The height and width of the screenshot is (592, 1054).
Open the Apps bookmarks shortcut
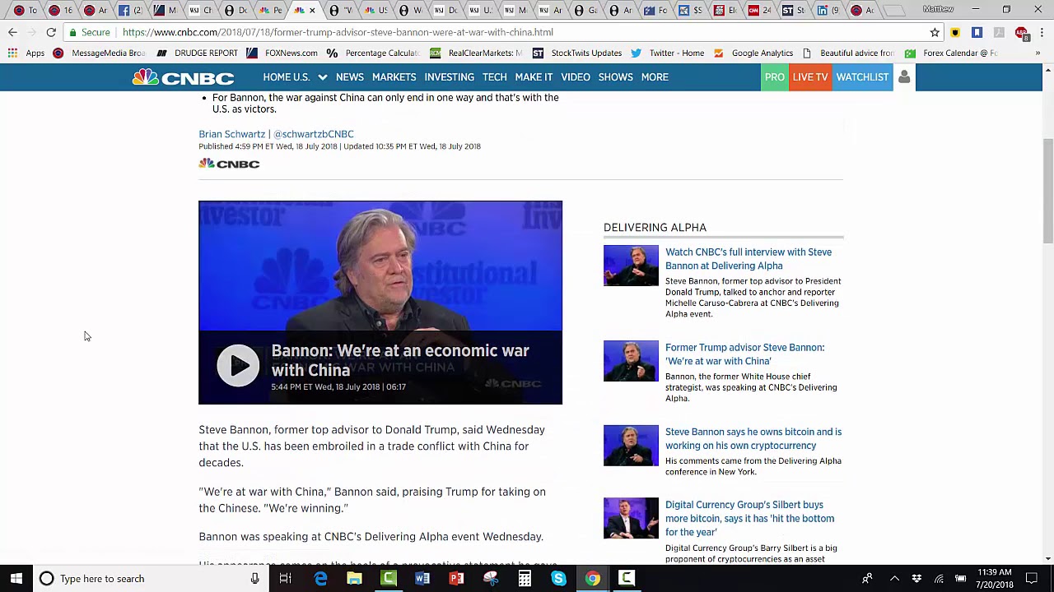point(26,53)
